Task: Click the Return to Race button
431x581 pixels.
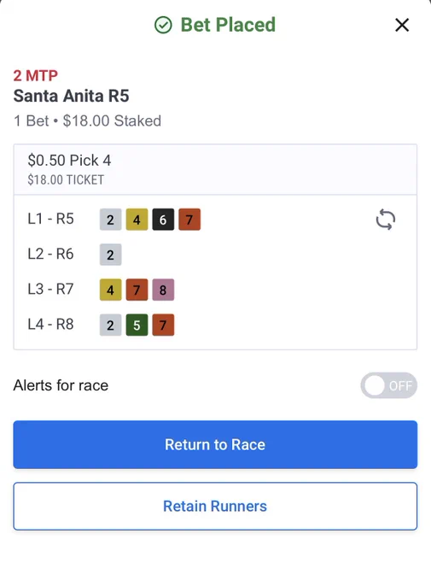Action: 215,444
